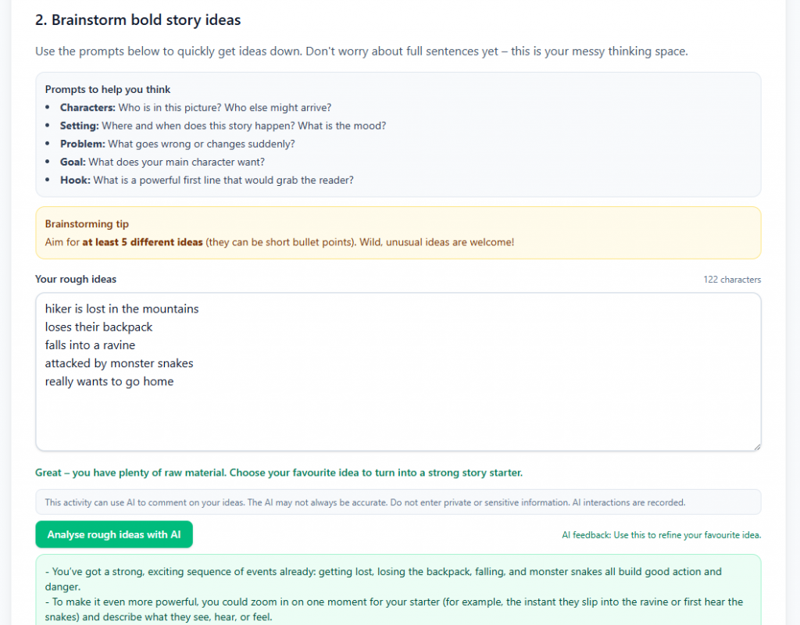Click the 'falls into a ravine' line
This screenshot has width=800, height=625.
pos(90,345)
